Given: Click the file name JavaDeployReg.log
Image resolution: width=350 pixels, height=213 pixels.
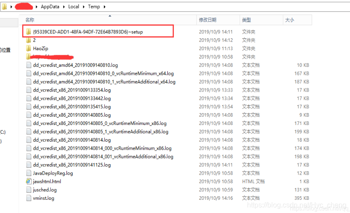Looking at the screenshot, I should 53,173.
